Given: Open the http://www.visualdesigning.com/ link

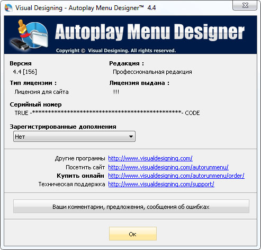Looking at the screenshot, I should click(150, 158).
